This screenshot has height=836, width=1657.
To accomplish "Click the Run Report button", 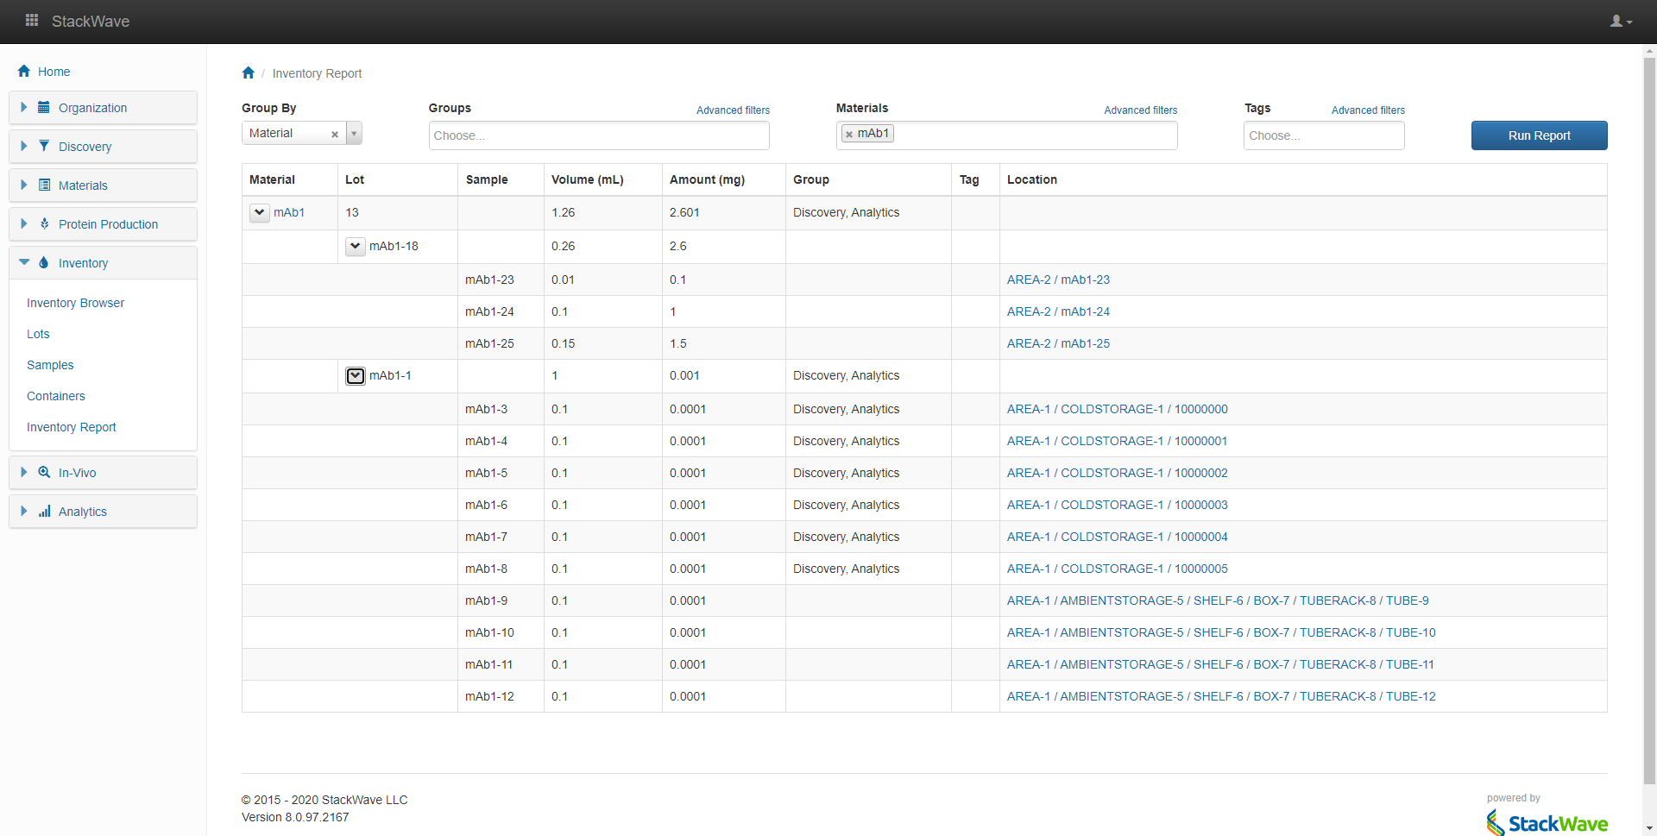I will click(x=1539, y=135).
